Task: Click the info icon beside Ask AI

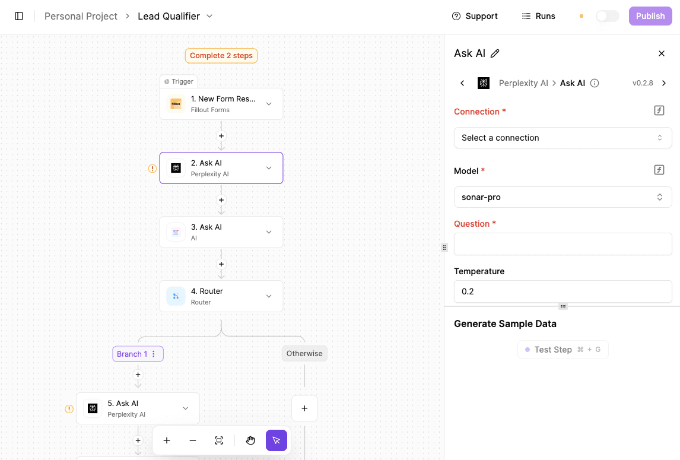Action: [595, 83]
